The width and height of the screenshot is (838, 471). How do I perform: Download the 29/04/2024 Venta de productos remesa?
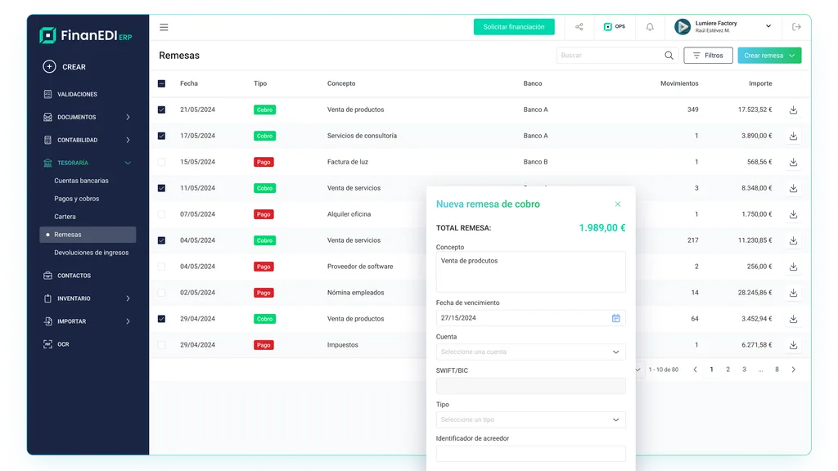tap(793, 320)
